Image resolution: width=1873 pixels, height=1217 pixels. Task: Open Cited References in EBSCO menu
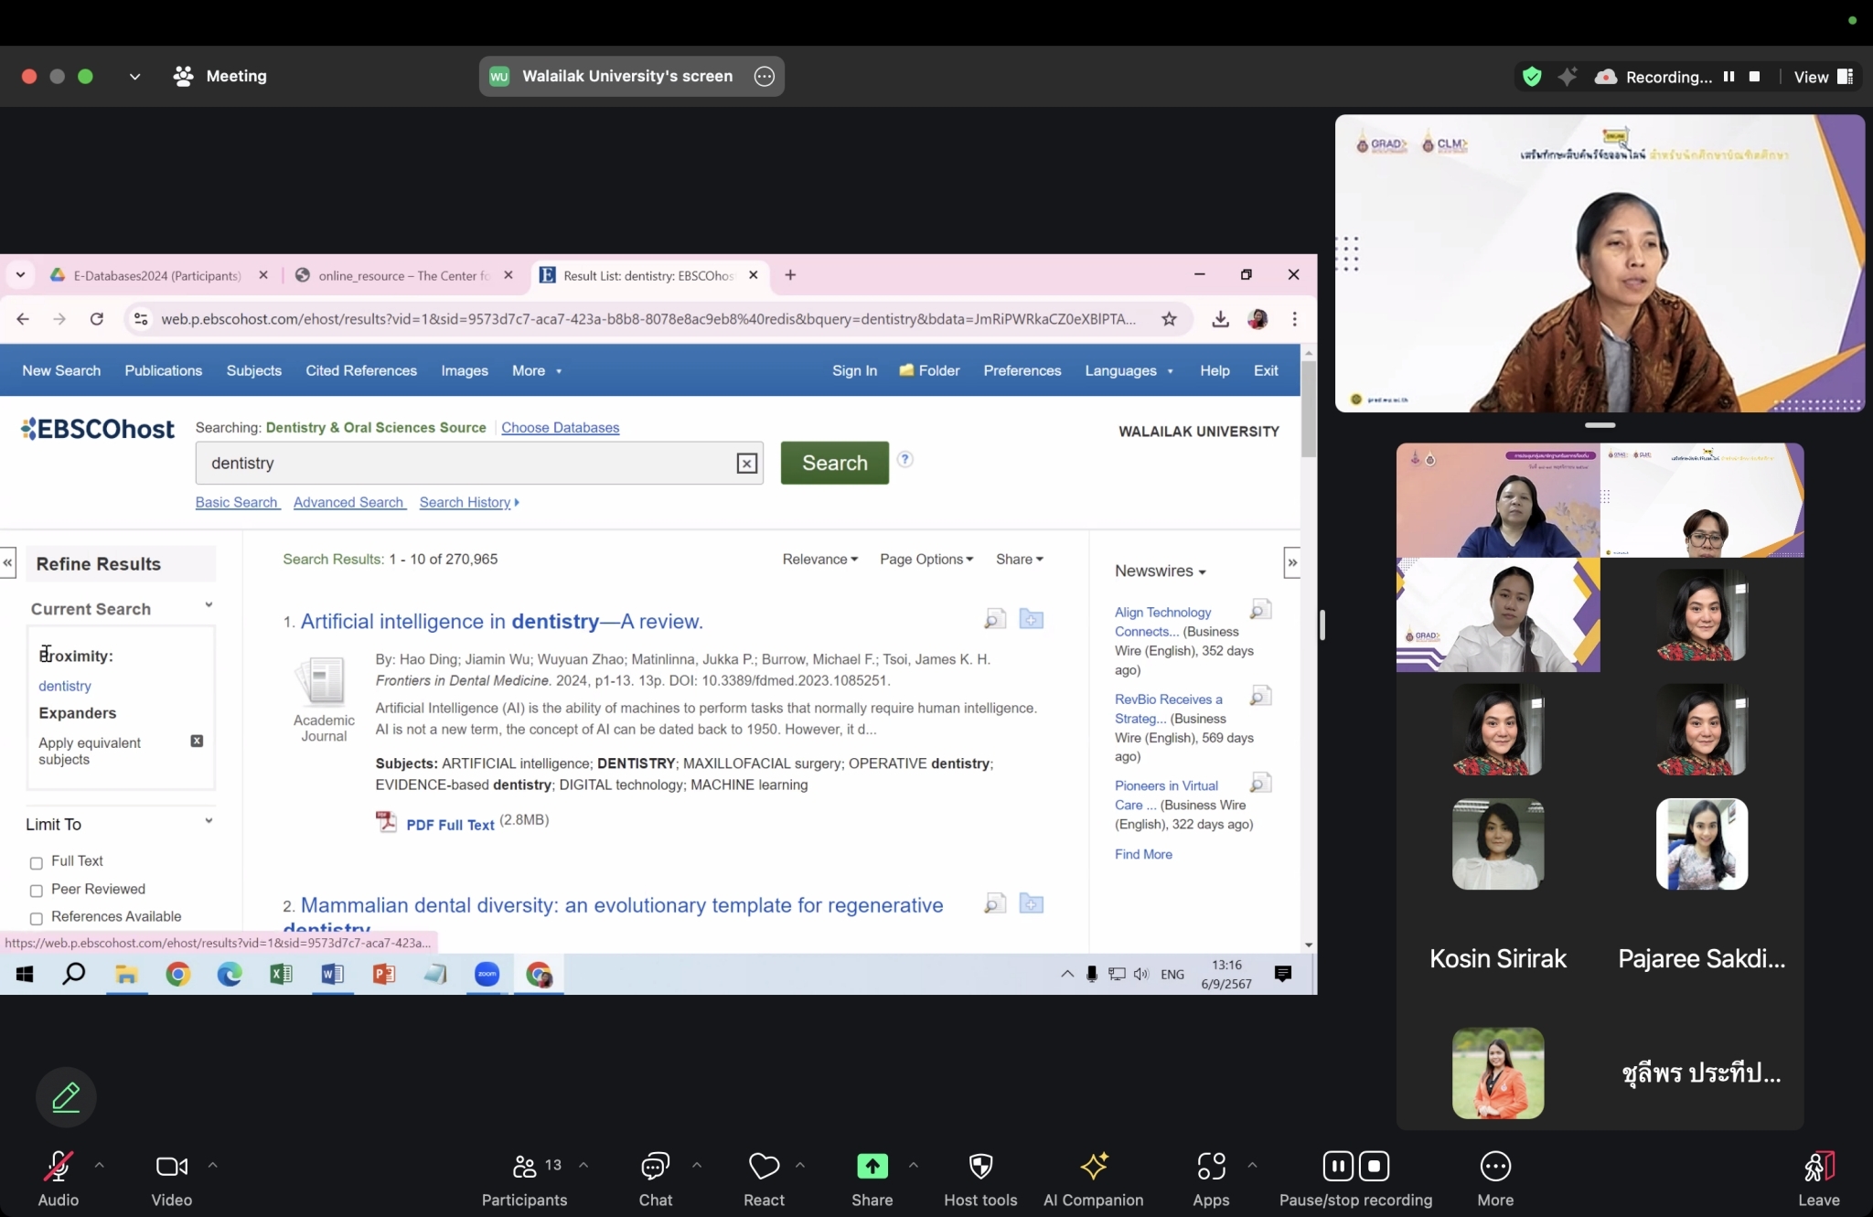click(361, 370)
